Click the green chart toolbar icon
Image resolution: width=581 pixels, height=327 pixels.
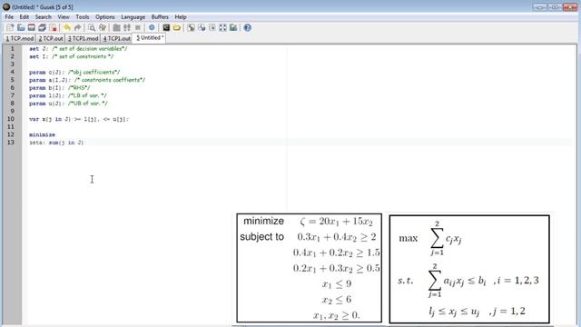pyautogui.click(x=233, y=27)
